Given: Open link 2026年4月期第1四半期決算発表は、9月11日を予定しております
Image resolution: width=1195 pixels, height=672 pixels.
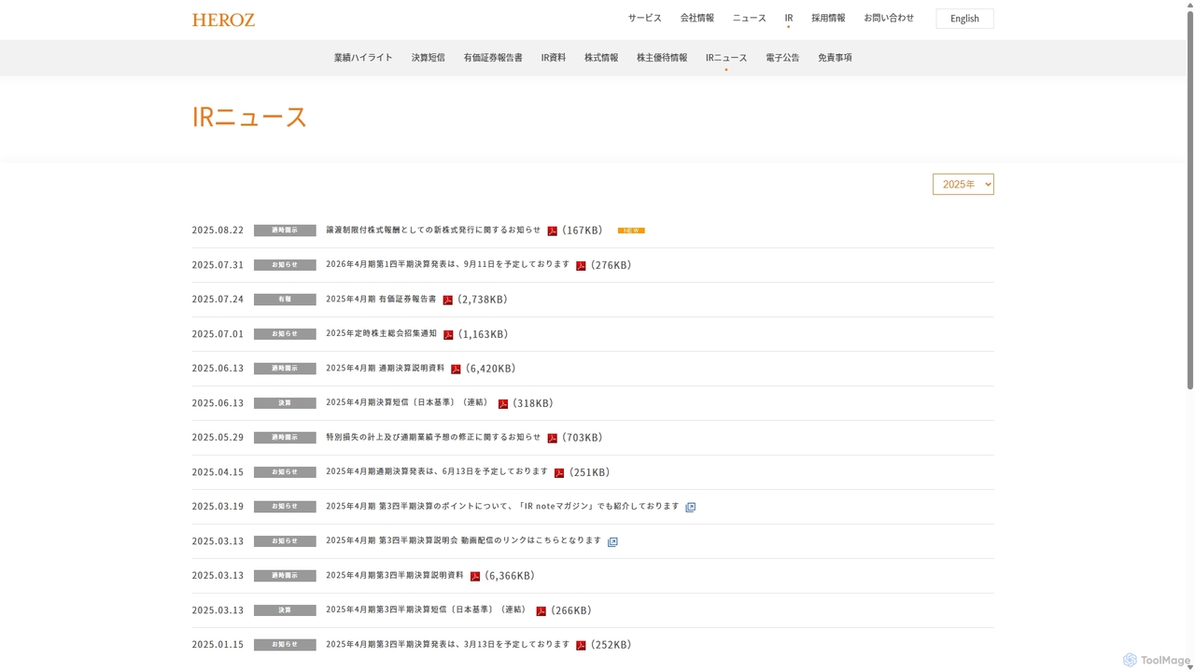Looking at the screenshot, I should (447, 264).
